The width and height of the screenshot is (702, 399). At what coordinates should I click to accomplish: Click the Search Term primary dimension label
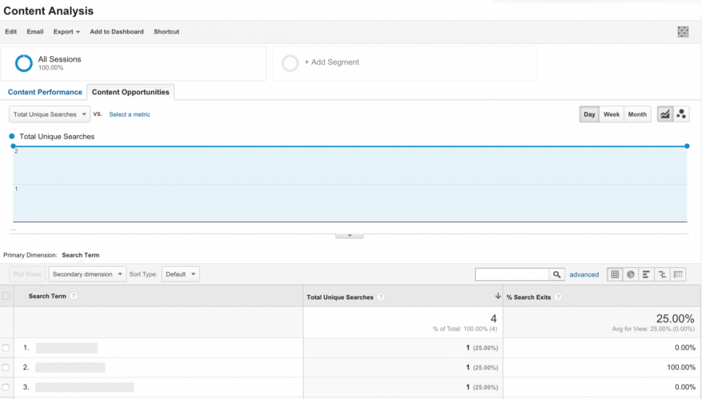click(81, 255)
